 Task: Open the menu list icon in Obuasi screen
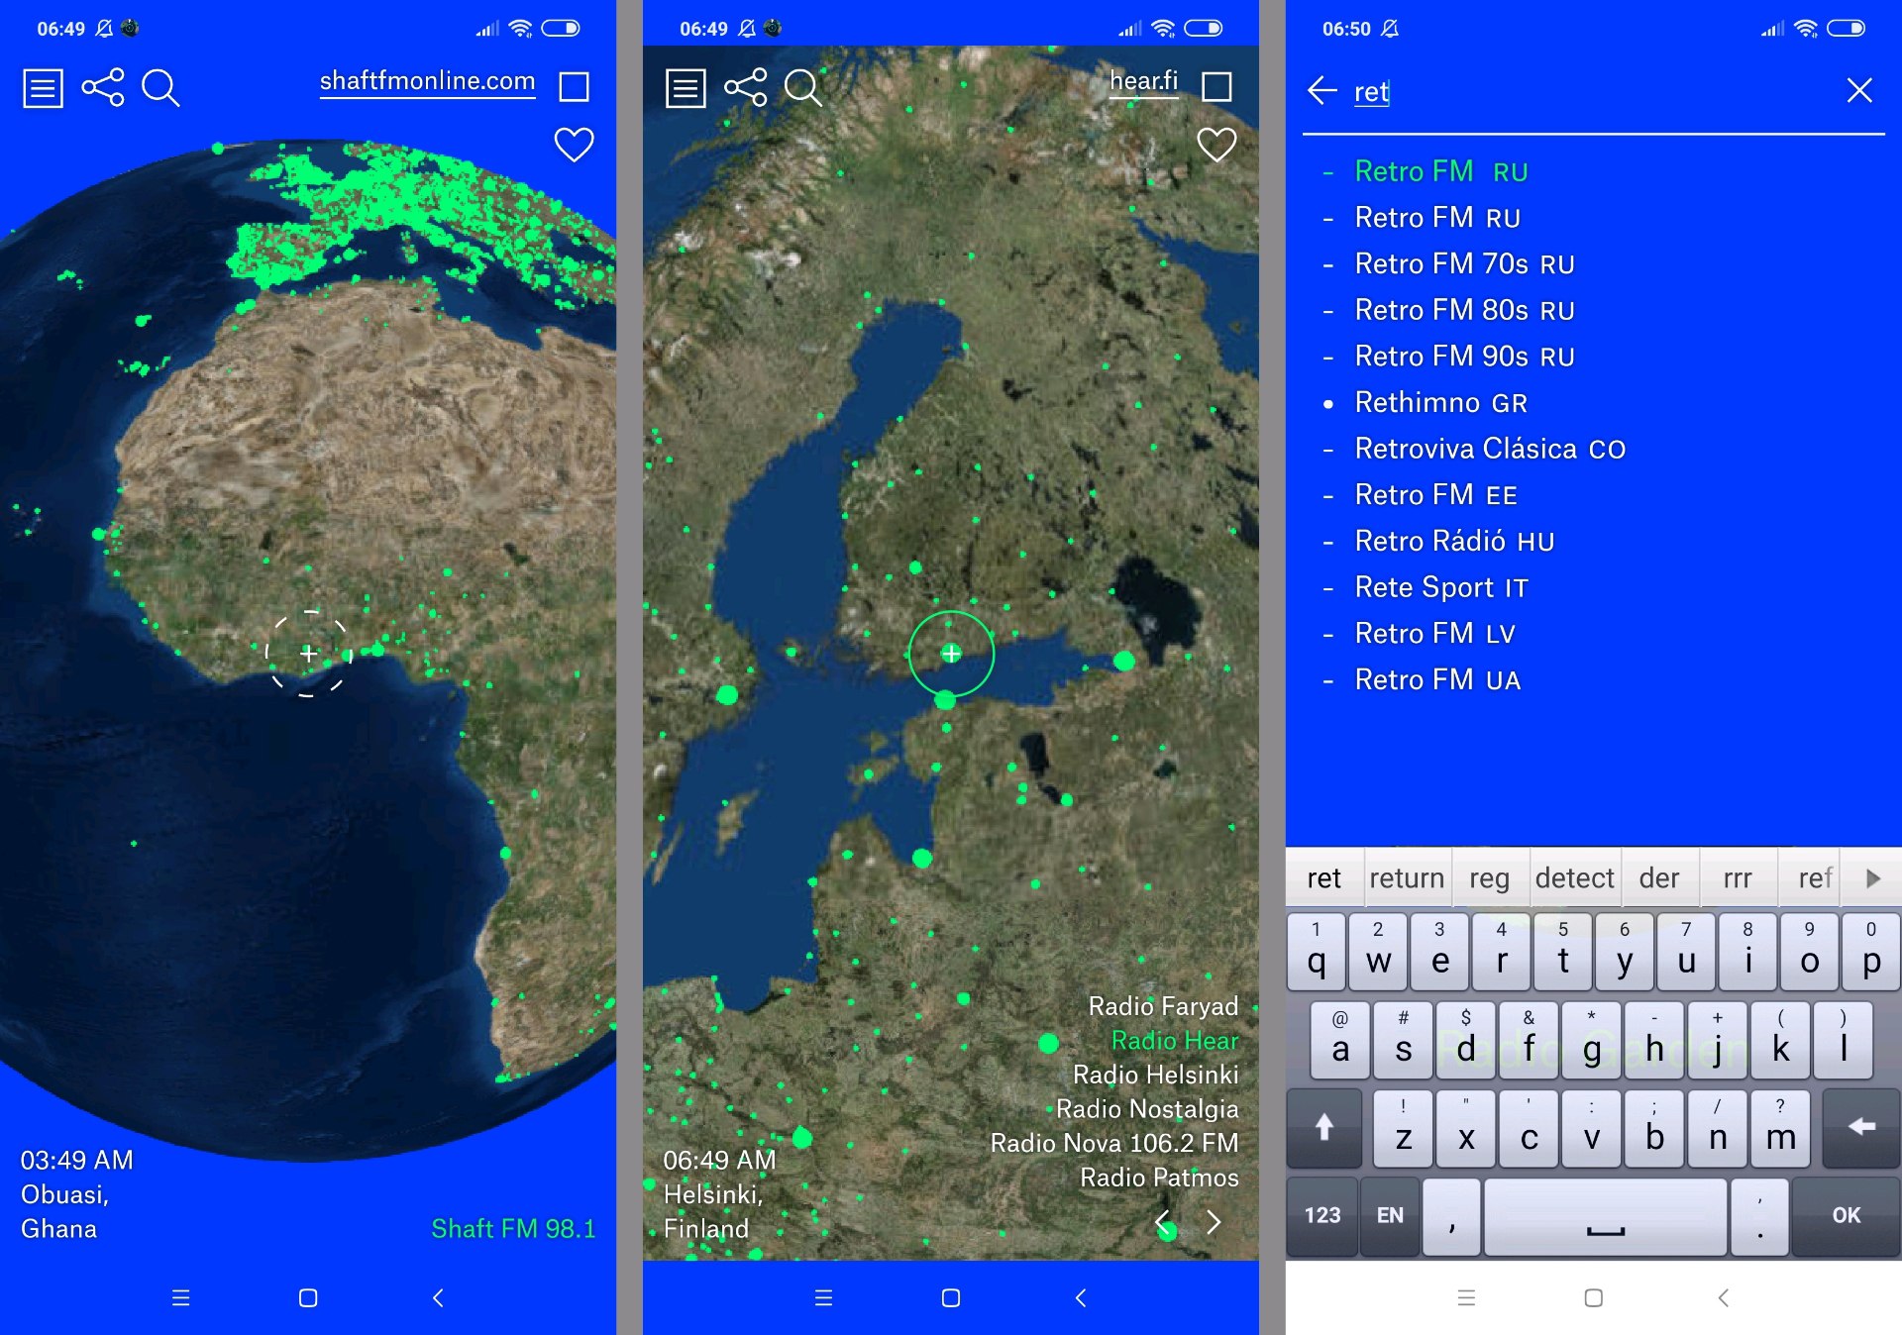(x=43, y=88)
